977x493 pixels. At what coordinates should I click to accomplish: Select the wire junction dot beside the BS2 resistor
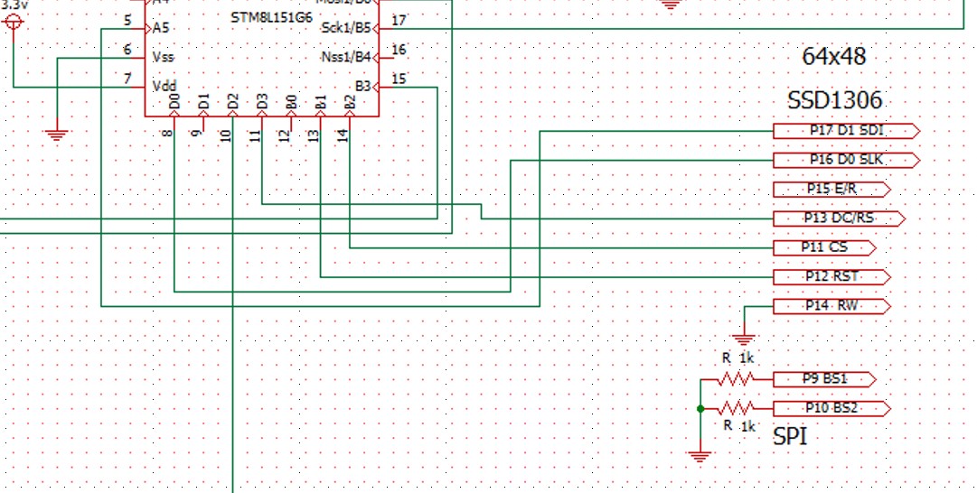click(700, 409)
